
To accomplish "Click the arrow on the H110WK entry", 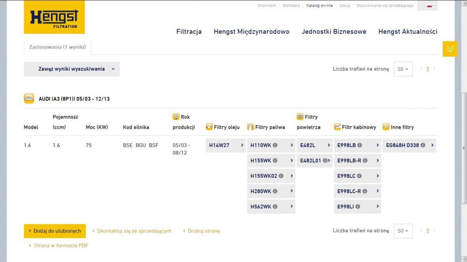I will [292, 145].
